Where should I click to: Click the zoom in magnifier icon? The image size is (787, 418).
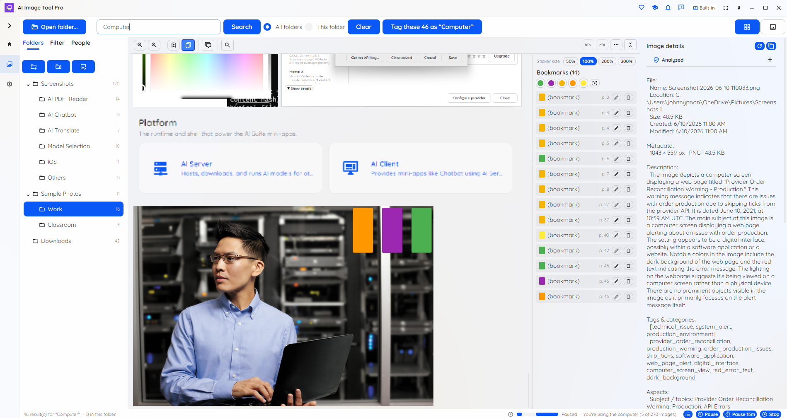pyautogui.click(x=154, y=45)
